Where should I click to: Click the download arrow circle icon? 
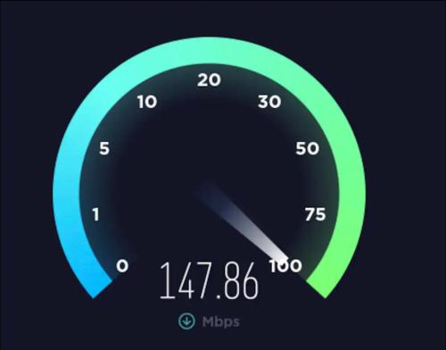click(x=186, y=321)
